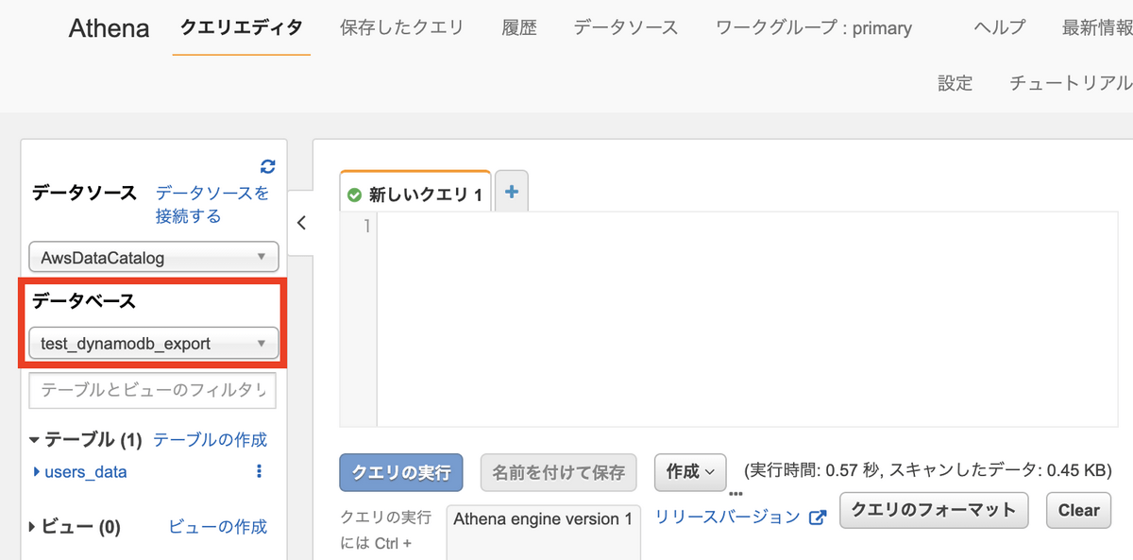1133x560 pixels.
Task: Click the テーブルの作成 link
Action: tap(210, 440)
